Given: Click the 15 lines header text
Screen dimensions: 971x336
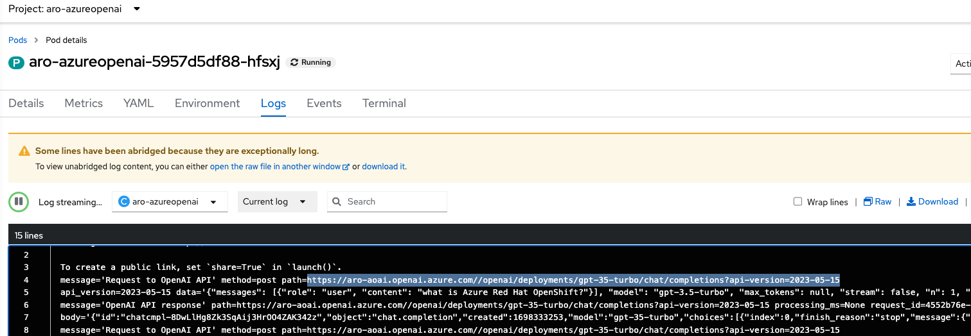Looking at the screenshot, I should click(x=28, y=235).
